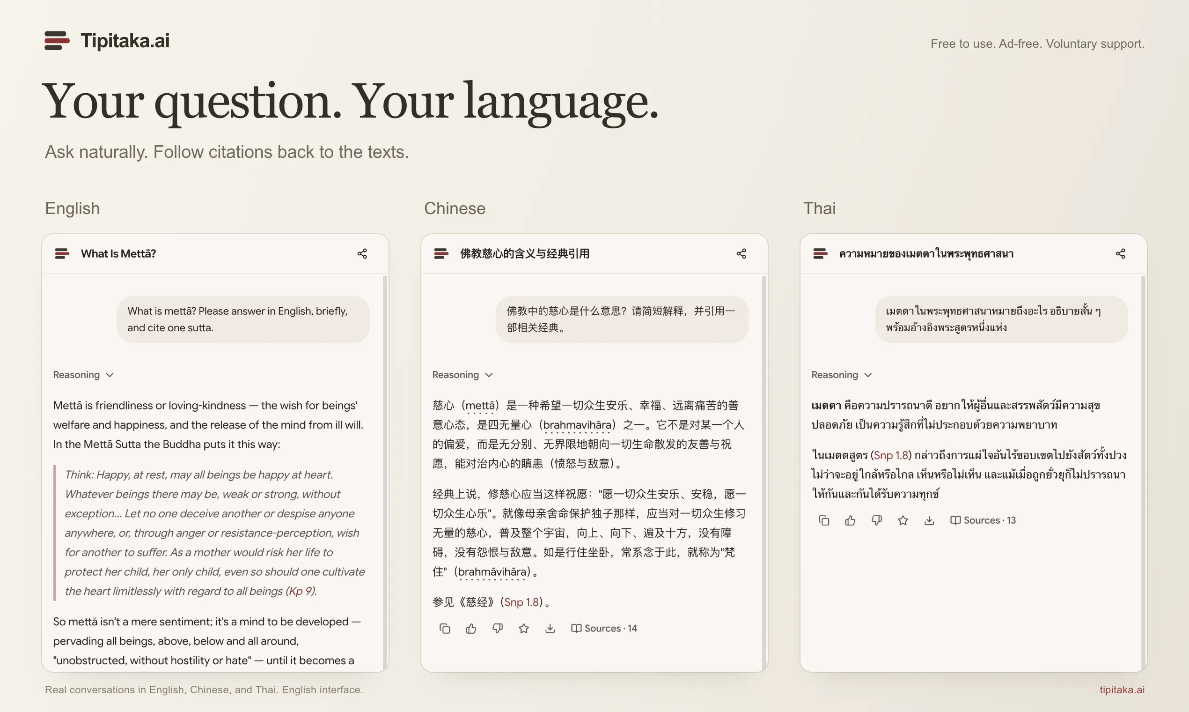Expand Reasoning in the English card
Screen dimensions: 1189x712
tap(83, 375)
